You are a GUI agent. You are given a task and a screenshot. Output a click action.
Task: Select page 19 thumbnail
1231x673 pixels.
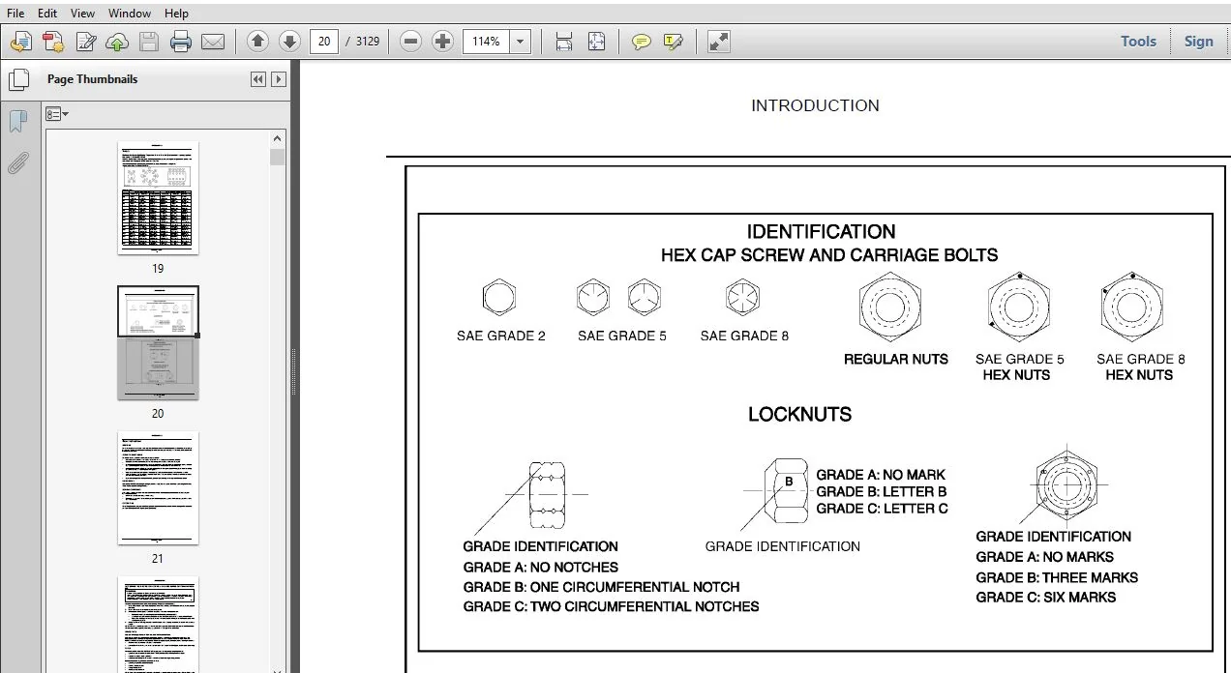(158, 198)
